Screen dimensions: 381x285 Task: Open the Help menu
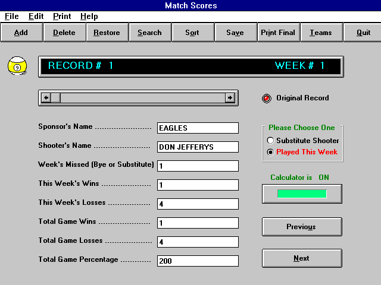(x=89, y=17)
